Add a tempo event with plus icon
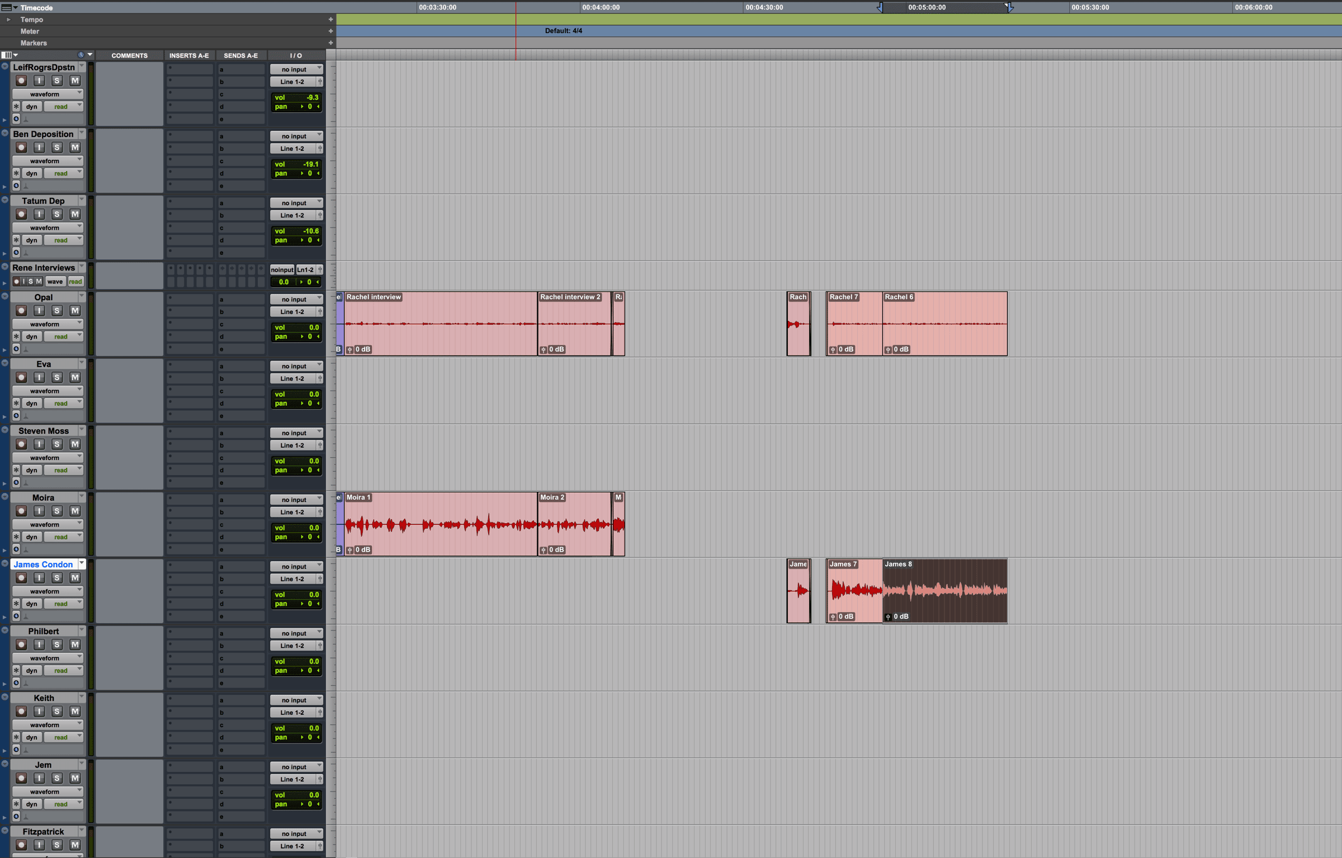This screenshot has width=1342, height=858. [330, 20]
